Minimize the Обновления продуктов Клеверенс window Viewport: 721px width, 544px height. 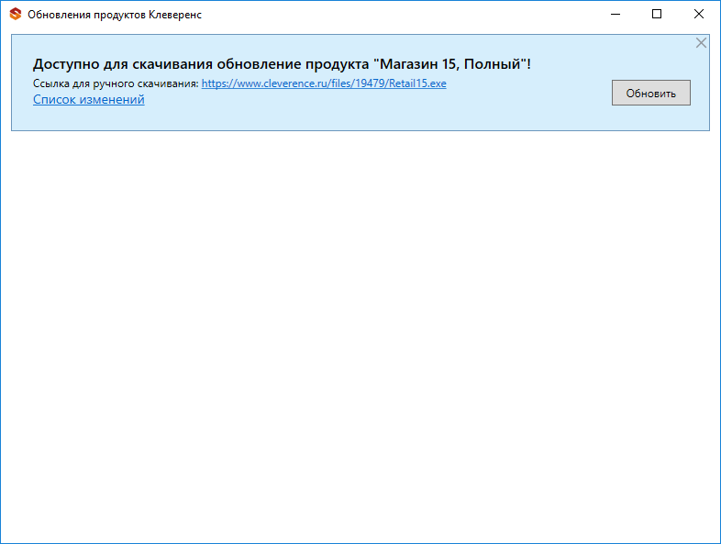coord(616,15)
